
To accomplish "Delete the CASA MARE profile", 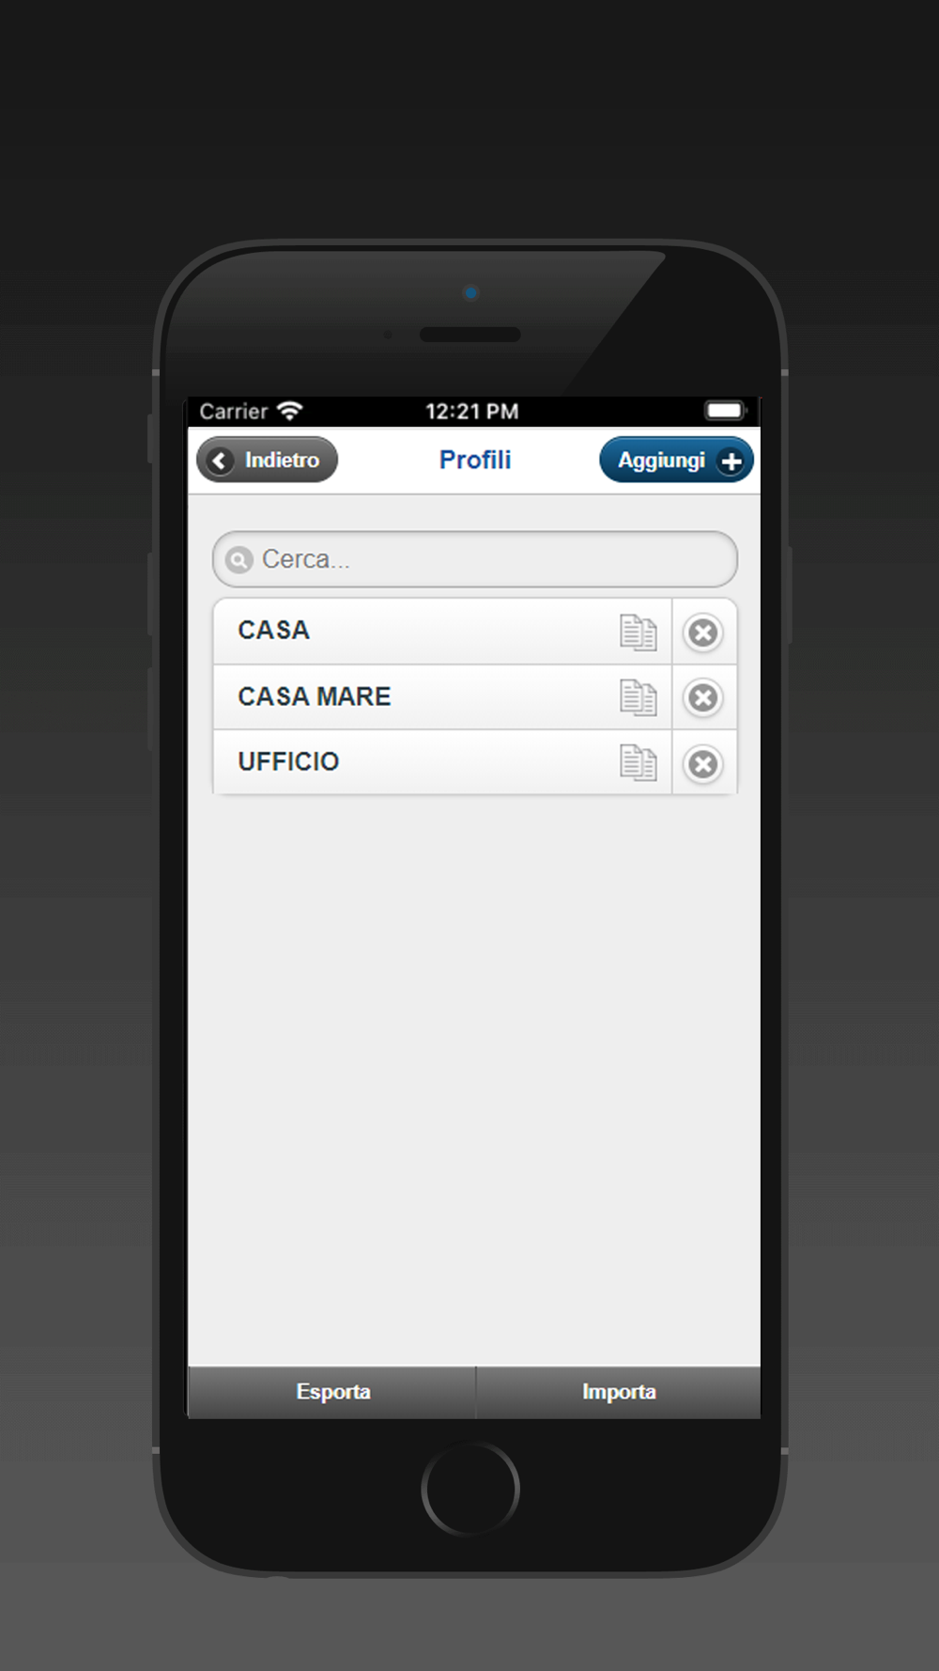I will tap(703, 697).
